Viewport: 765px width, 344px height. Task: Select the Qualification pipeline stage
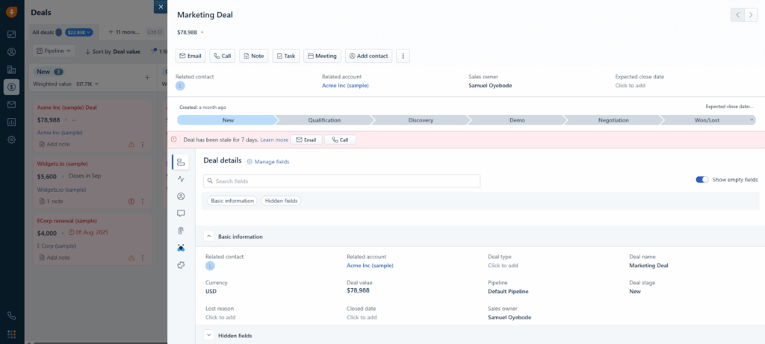click(323, 119)
